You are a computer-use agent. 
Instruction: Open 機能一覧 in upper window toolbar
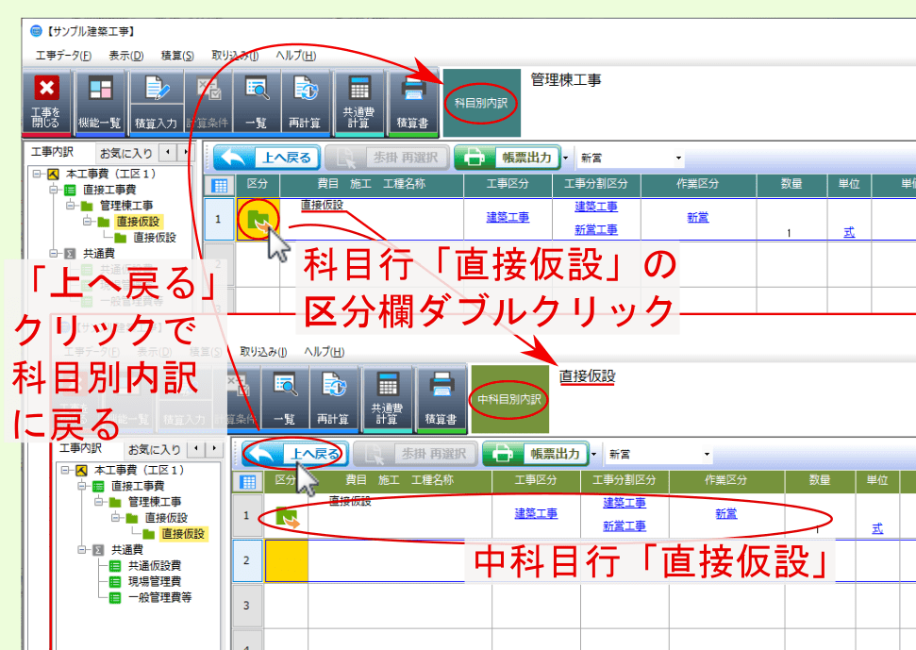tap(100, 101)
